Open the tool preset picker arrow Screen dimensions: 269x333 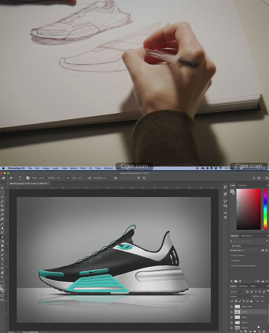[14, 178]
